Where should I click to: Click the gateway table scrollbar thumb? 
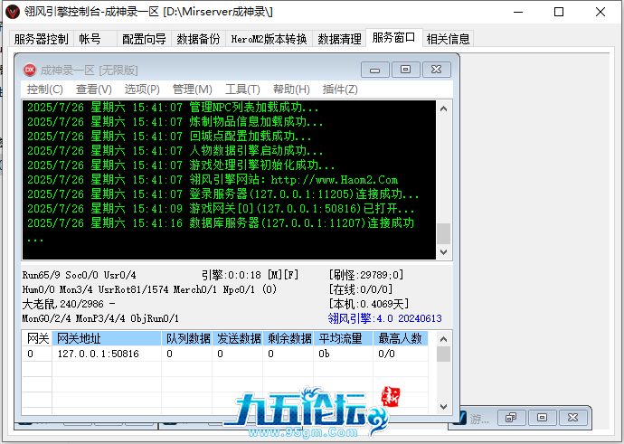pos(444,354)
